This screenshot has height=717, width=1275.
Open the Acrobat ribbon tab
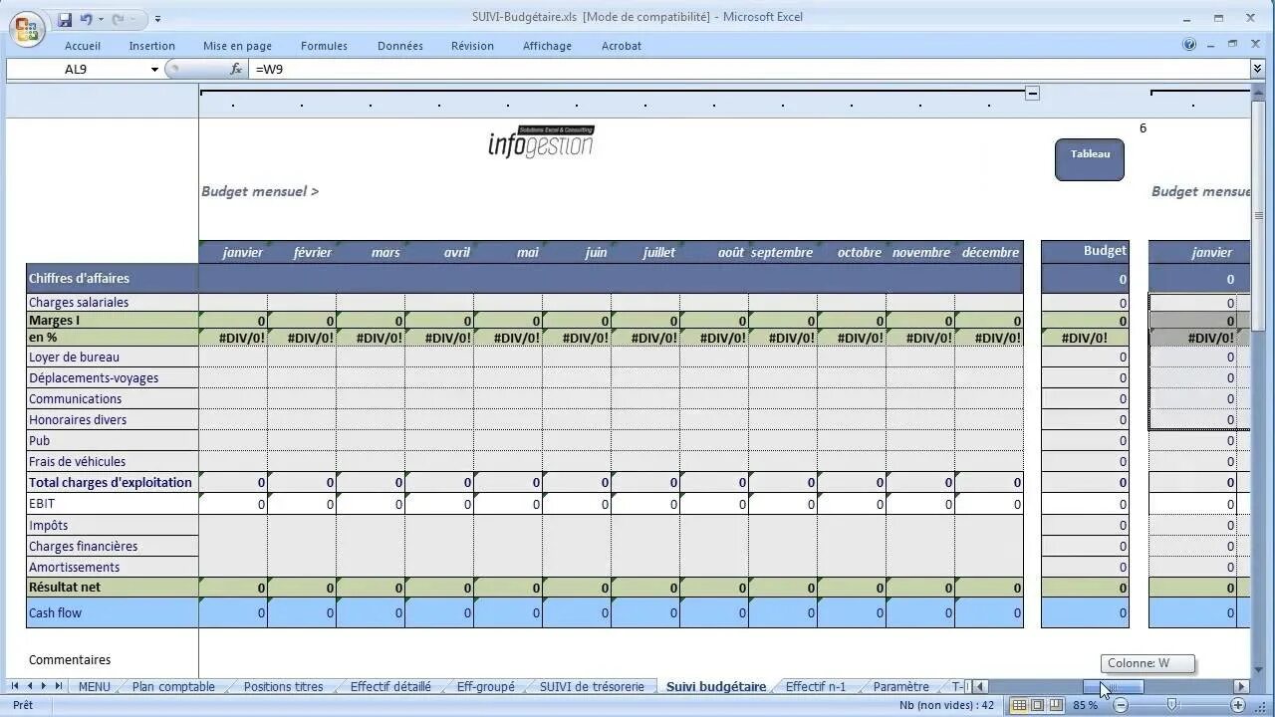(622, 46)
